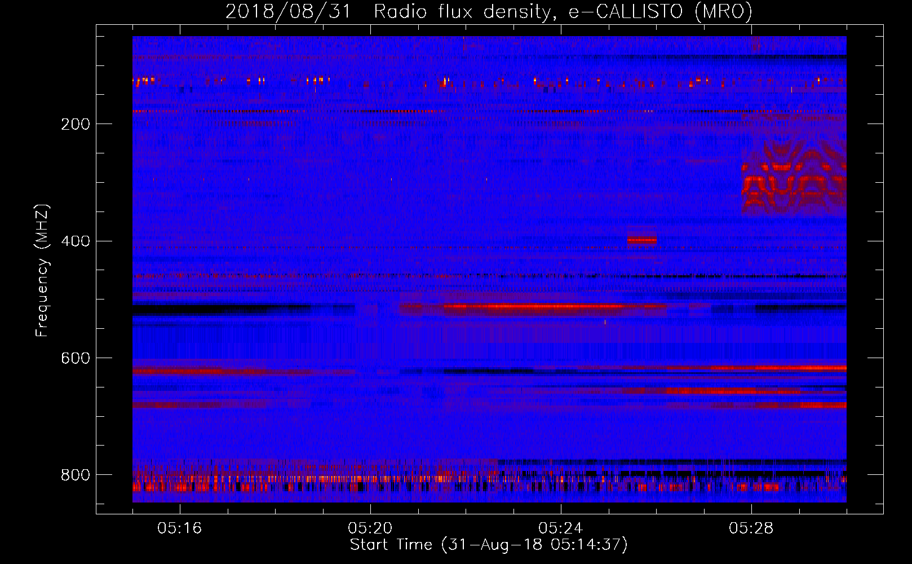
Task: Select the 200 frequency tick label
Action: coord(75,124)
